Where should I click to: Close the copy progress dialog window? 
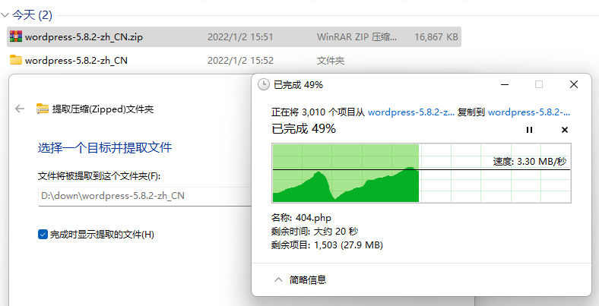click(574, 84)
